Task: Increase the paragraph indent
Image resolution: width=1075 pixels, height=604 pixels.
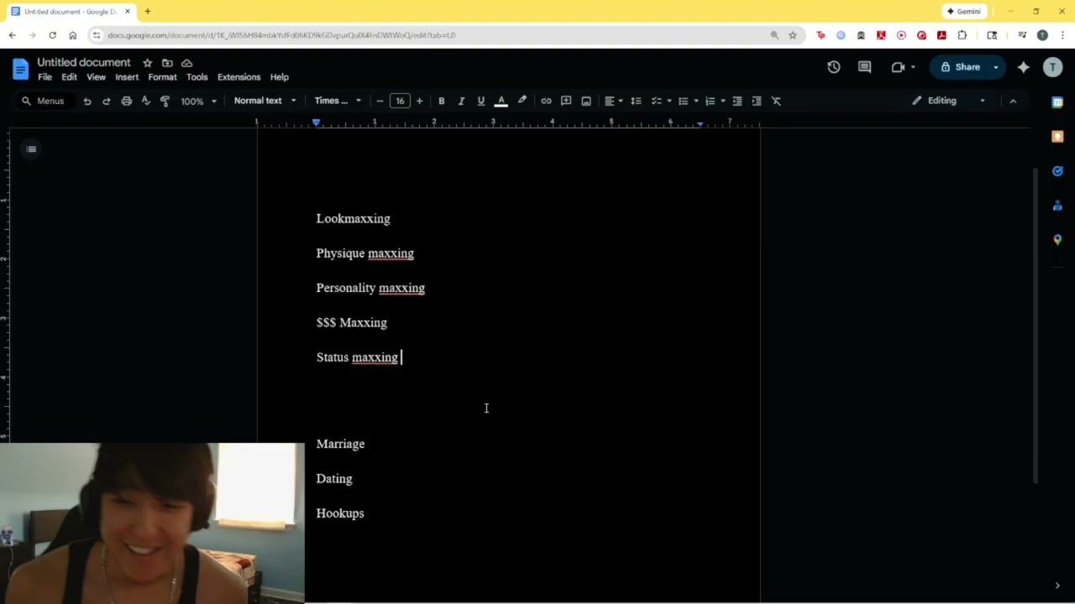Action: (x=757, y=101)
